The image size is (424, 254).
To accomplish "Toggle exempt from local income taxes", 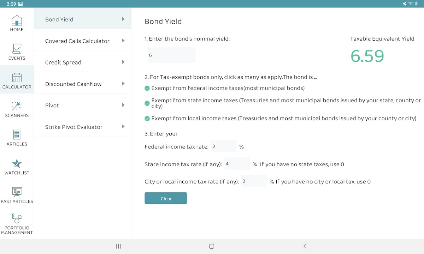I will (147, 119).
